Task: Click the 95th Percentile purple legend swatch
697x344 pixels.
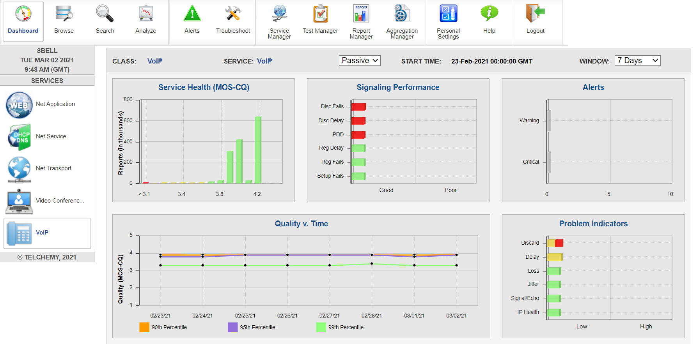Action: point(232,327)
